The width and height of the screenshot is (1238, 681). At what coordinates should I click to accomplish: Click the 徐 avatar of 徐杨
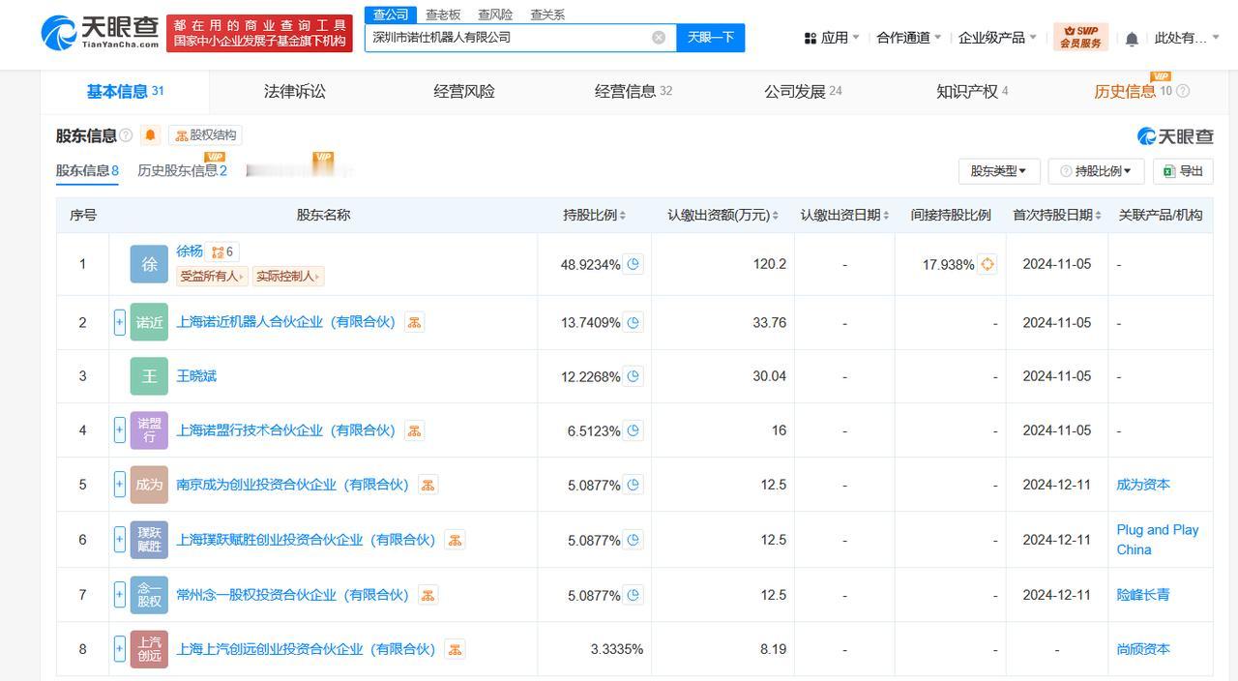tap(149, 264)
